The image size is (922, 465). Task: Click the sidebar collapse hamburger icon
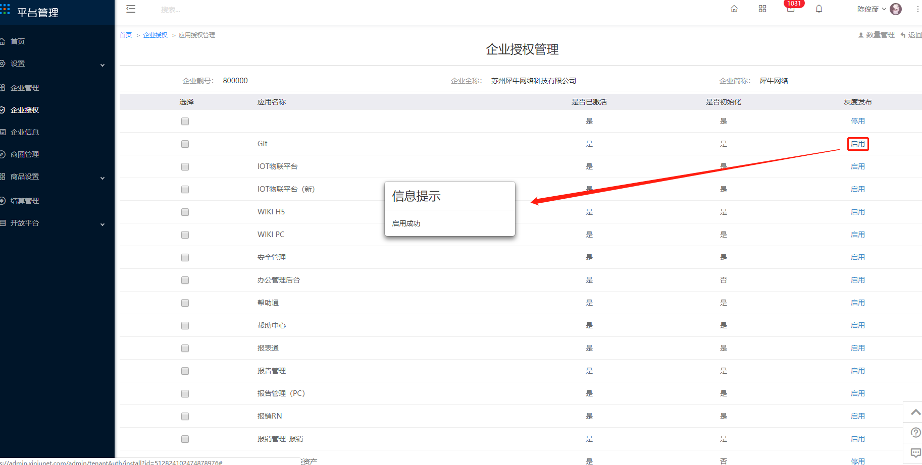[131, 9]
